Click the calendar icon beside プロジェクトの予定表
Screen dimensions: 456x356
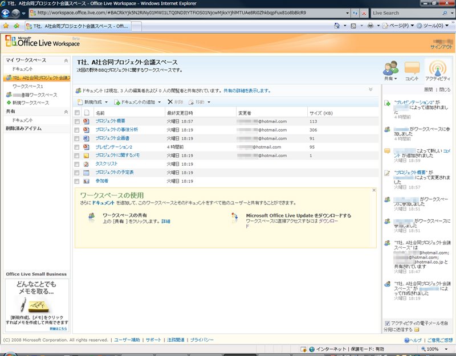[86, 173]
